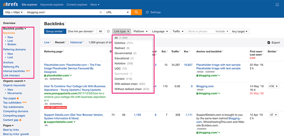This screenshot has width=284, height=136.
Task: Click the ahrefs logo
Action: 11,5
